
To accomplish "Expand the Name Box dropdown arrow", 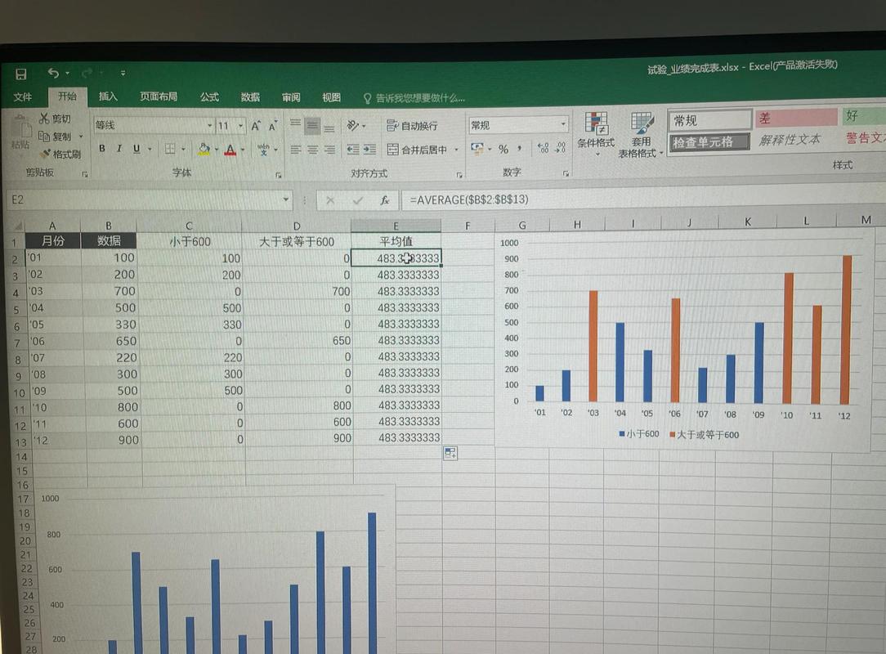I will pos(286,199).
